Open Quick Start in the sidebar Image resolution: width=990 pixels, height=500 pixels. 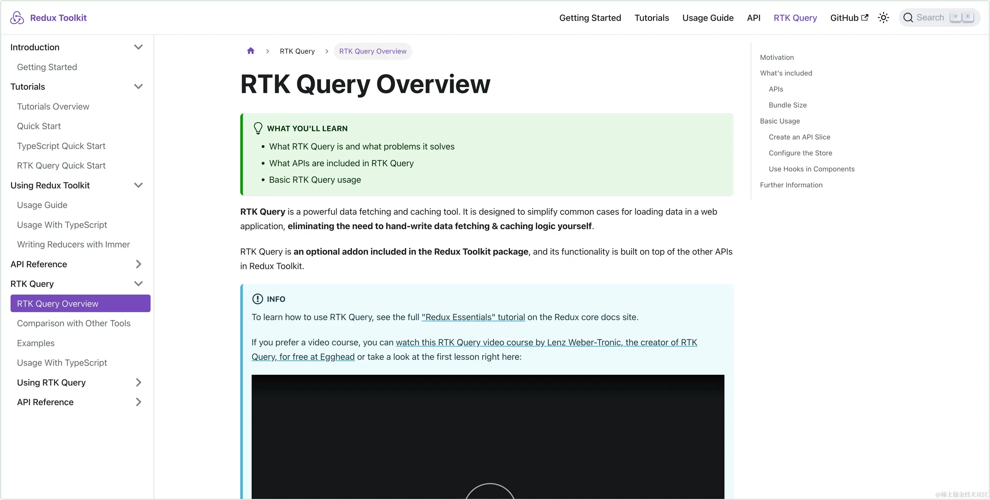click(x=39, y=126)
